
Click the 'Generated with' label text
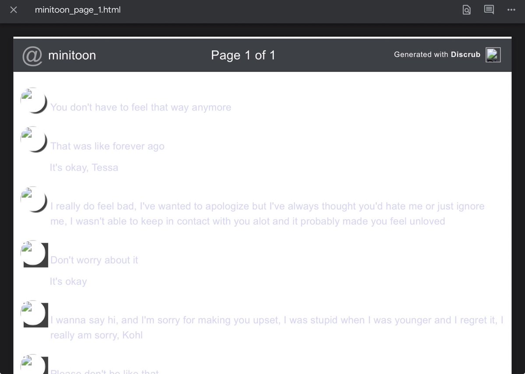(421, 55)
